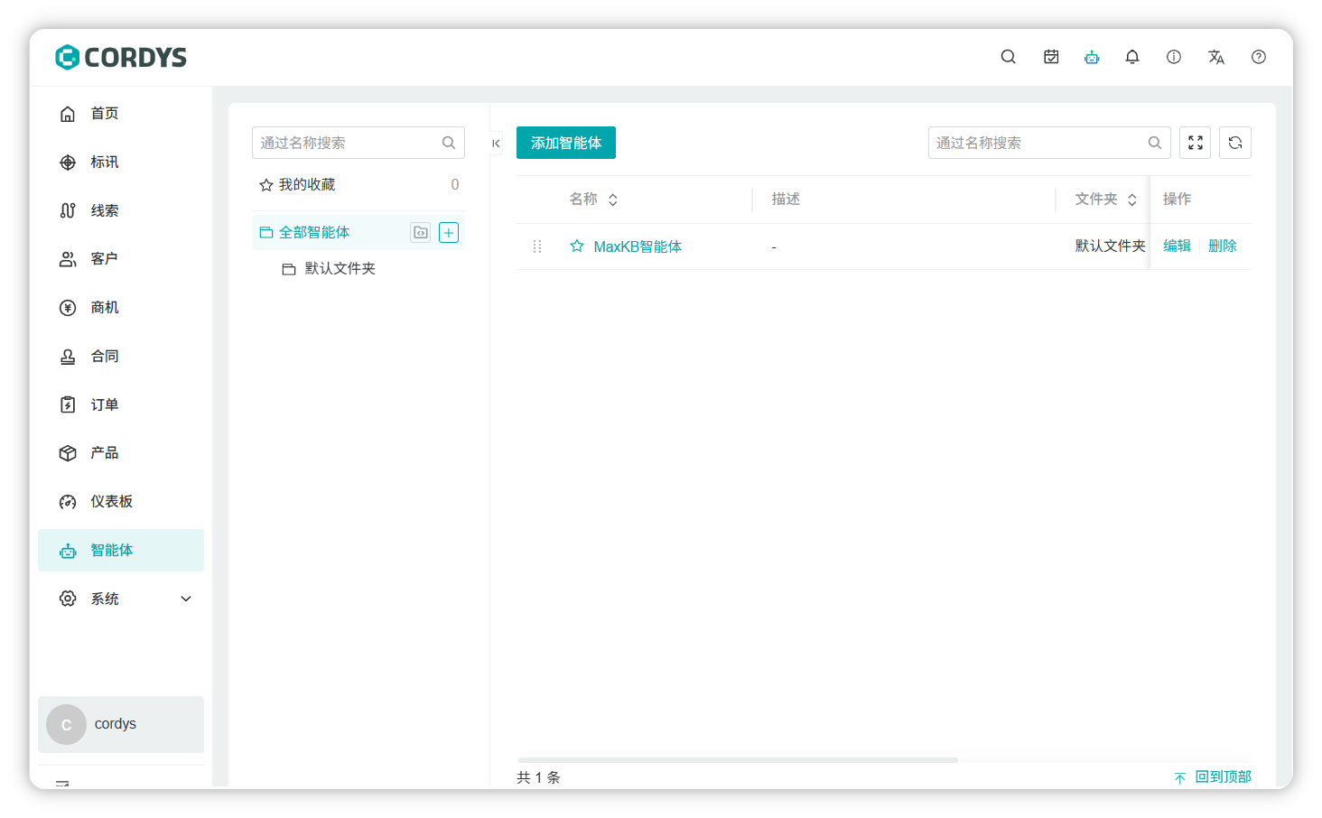This screenshot has height=818, width=1322.
Task: Open the info circle icon
Action: 1174,57
